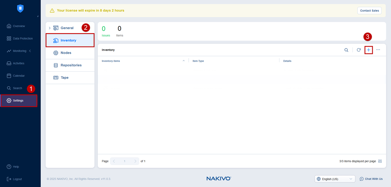Viewport: 391px width, 187px height.
Task: Click the license warning triangle icon
Action: [x=52, y=10]
